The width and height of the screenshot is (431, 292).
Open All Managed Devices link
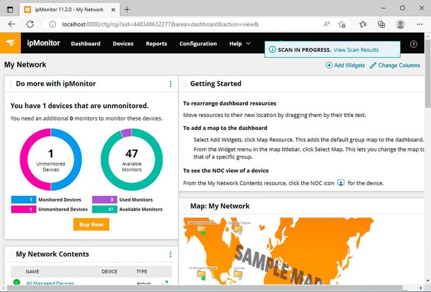[50, 282]
